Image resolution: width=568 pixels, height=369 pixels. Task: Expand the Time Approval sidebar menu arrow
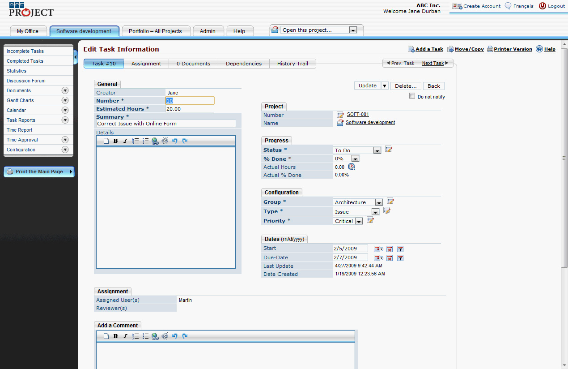tap(65, 140)
